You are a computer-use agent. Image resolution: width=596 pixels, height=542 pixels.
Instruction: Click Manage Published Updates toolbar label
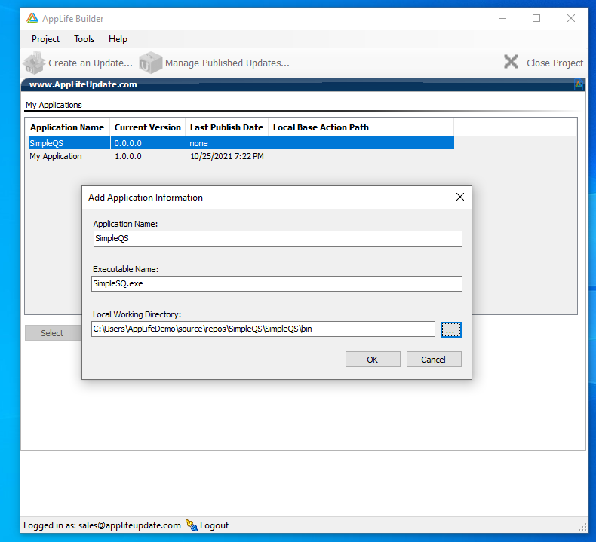(227, 63)
